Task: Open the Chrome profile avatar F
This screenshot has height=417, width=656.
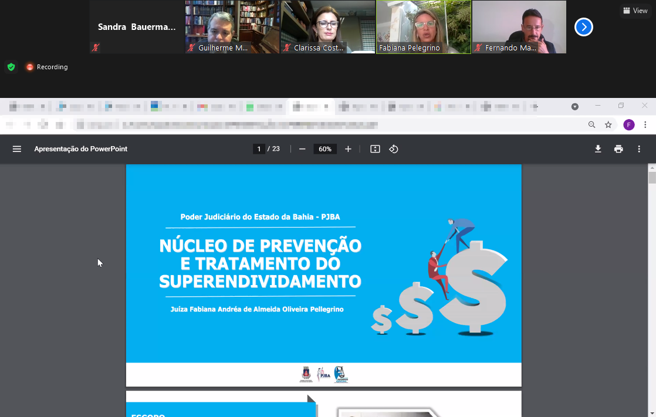Action: pyautogui.click(x=628, y=124)
